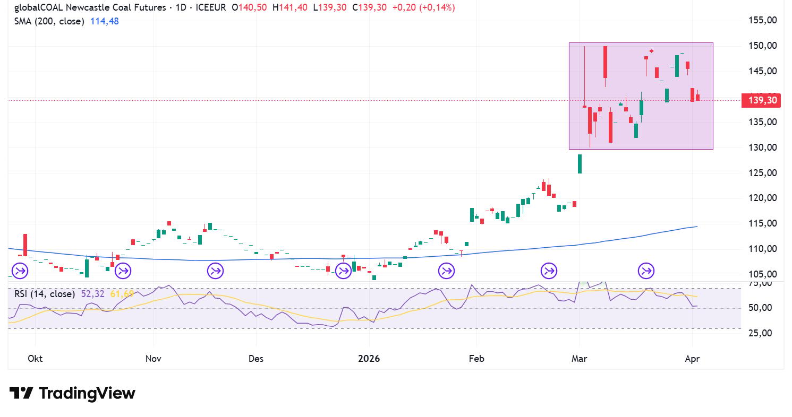The height and width of the screenshot is (417, 792).
Task: Click the Okt label on time axis
Action: click(35, 359)
